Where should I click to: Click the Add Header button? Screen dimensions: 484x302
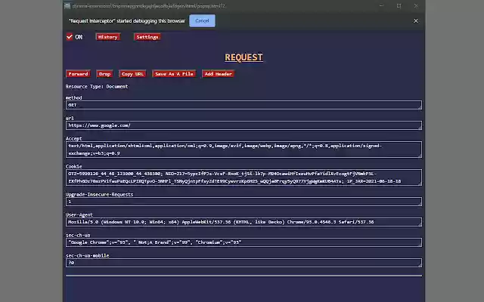point(219,74)
